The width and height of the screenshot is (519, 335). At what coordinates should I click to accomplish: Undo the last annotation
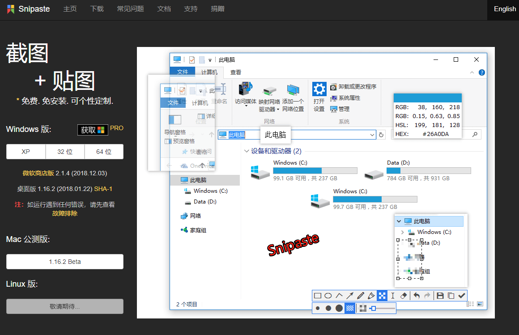(x=417, y=296)
